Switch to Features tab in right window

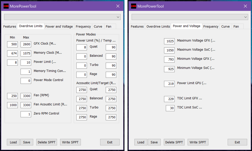click(x=137, y=26)
